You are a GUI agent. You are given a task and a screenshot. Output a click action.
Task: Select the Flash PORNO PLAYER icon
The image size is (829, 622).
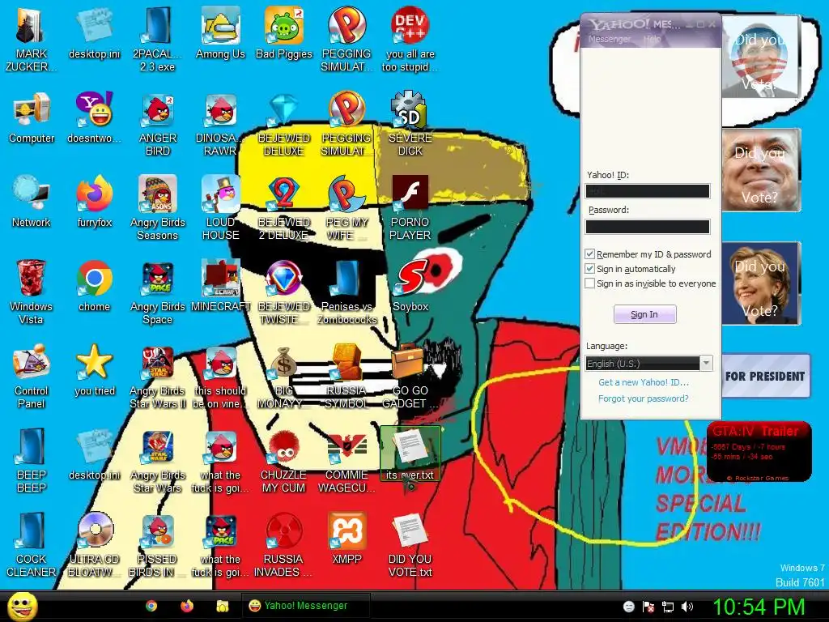(x=410, y=208)
